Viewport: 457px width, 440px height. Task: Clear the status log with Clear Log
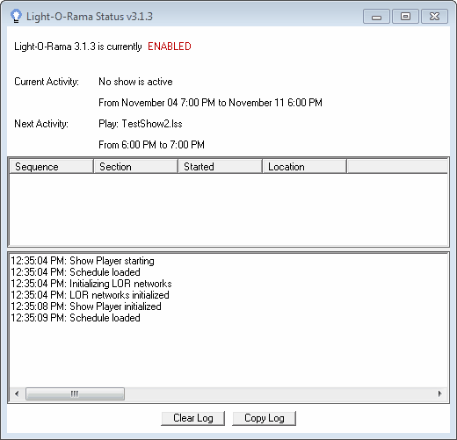(192, 418)
